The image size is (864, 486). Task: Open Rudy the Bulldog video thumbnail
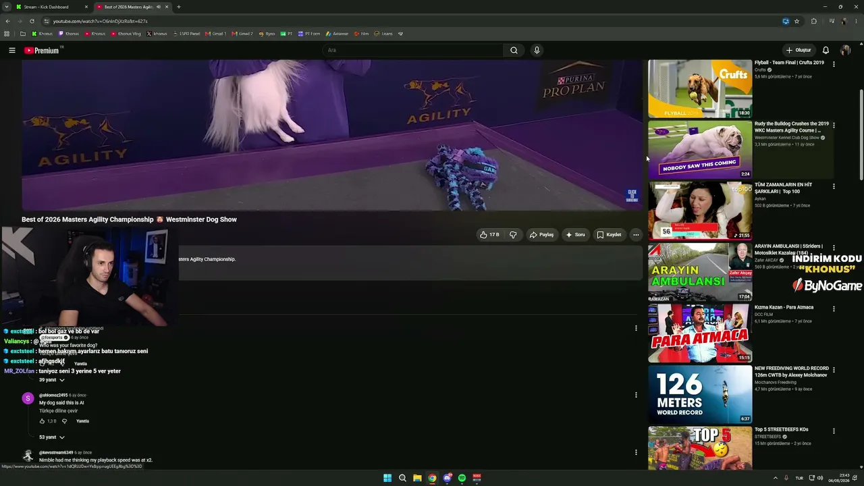(x=700, y=150)
